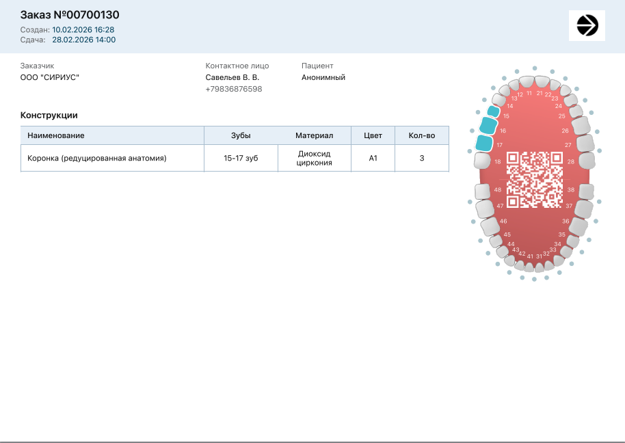
Task: Click the phone number +79836876598
Action: click(x=234, y=89)
